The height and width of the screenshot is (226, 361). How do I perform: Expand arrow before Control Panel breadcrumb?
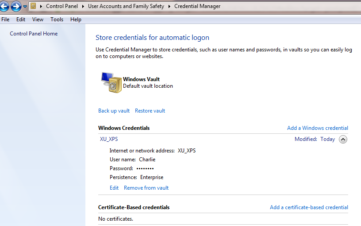point(41,6)
